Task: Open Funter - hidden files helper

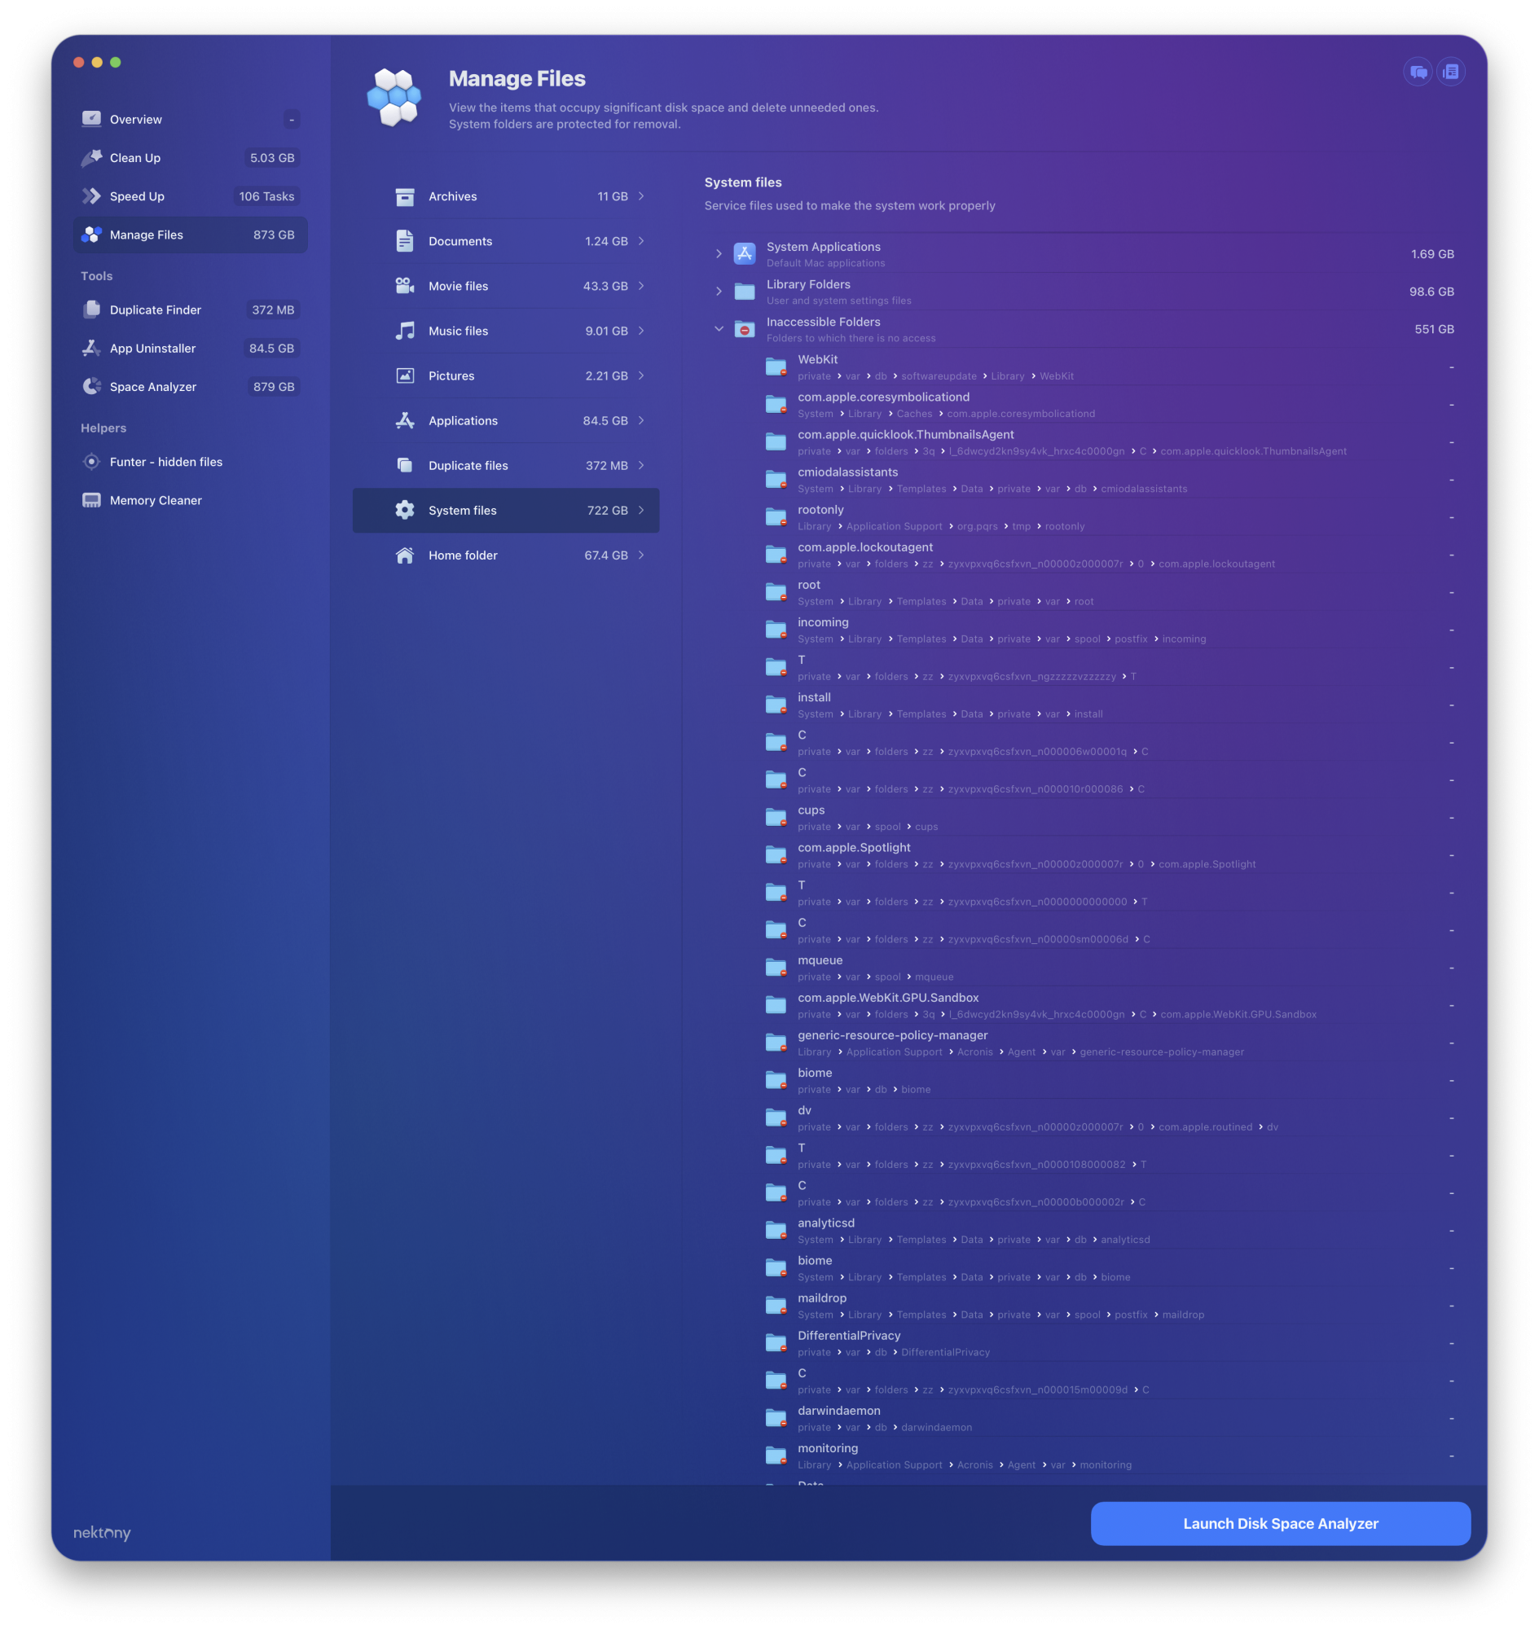Action: (191, 462)
